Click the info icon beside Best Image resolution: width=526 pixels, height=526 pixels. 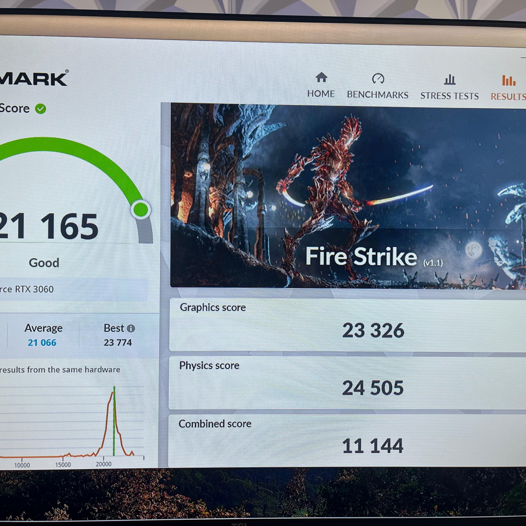point(131,328)
